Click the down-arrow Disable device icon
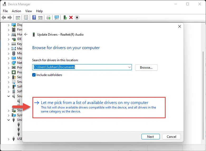Image resolution: width=206 pixels, height=151 pixels. (77, 18)
